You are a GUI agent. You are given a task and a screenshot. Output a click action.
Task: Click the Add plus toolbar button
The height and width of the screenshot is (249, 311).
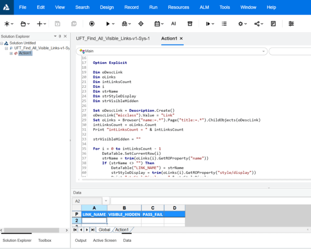40,24
